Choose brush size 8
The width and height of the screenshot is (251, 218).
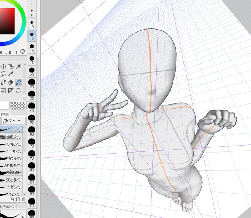pos(32,12)
